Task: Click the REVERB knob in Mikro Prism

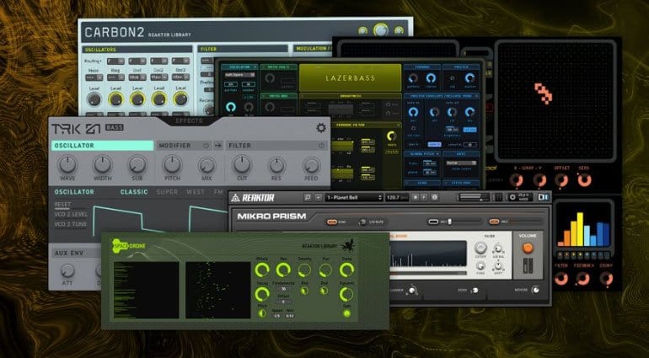Action: coord(535,290)
